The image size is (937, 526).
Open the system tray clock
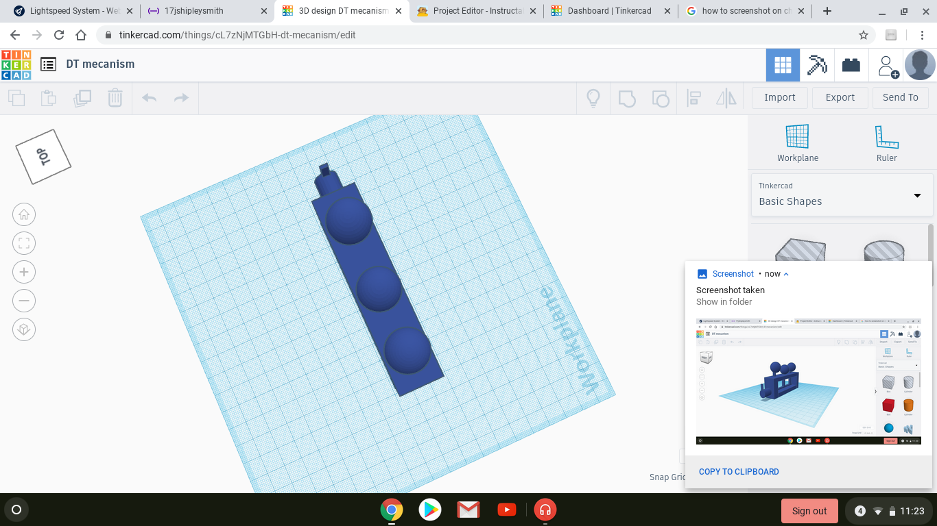pos(912,511)
